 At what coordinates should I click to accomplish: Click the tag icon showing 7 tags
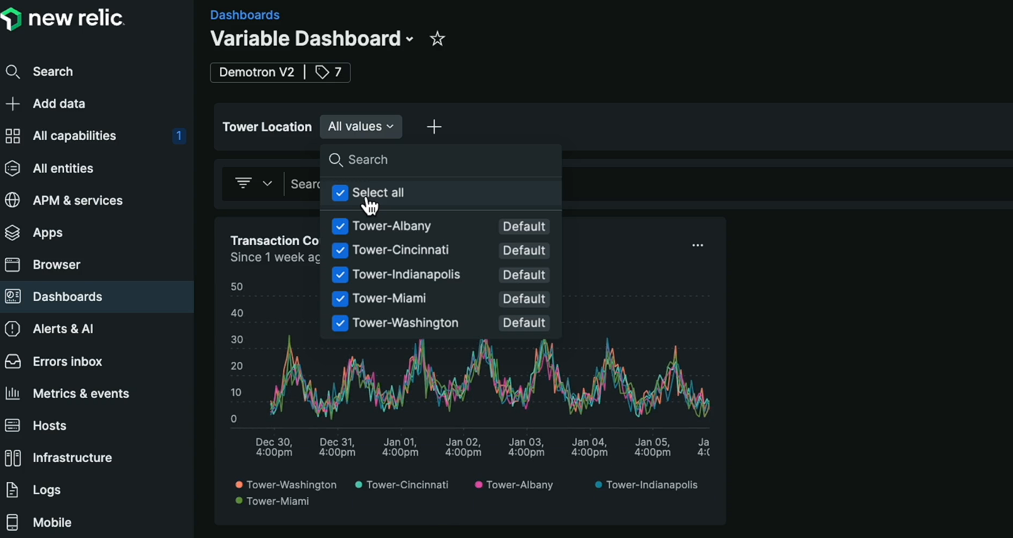point(322,72)
